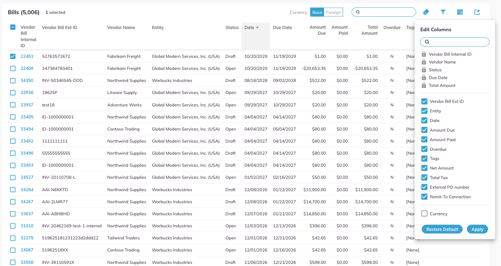
Task: Check the row checkbox for bill 34267
Action: pyautogui.click(x=13, y=202)
